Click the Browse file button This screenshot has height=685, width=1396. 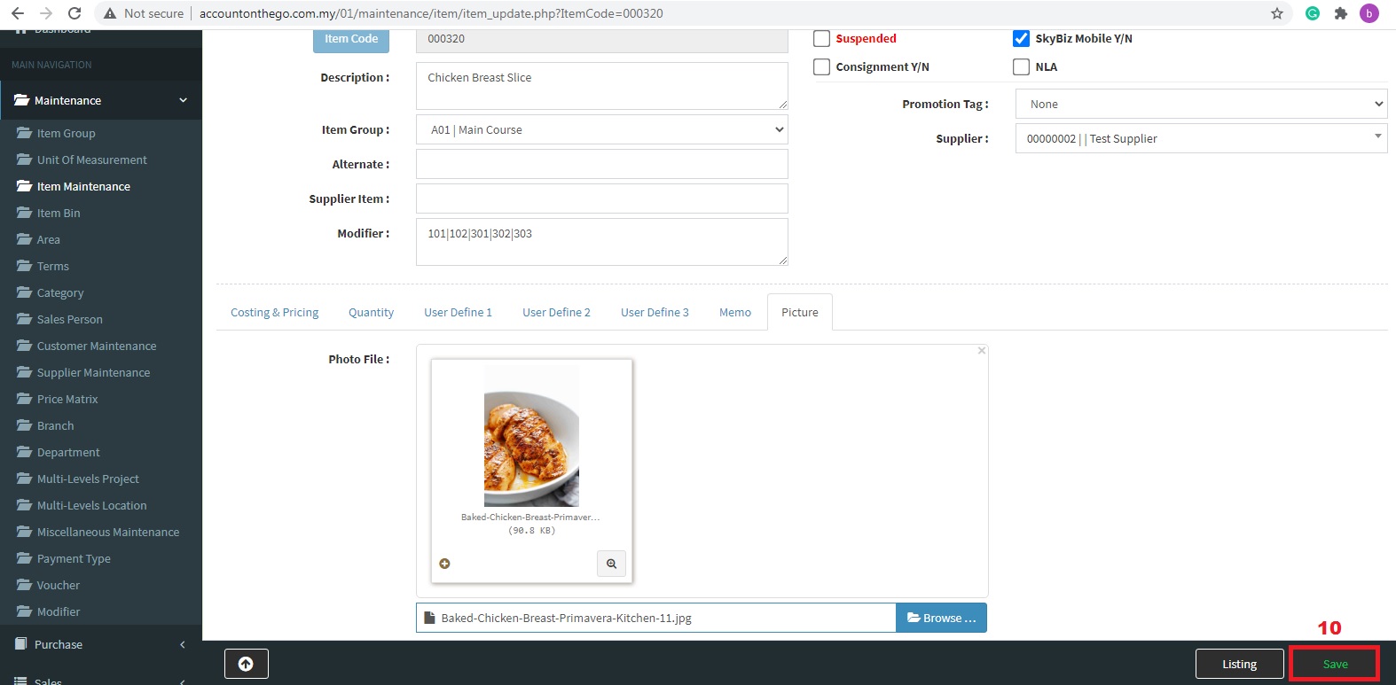(x=941, y=619)
